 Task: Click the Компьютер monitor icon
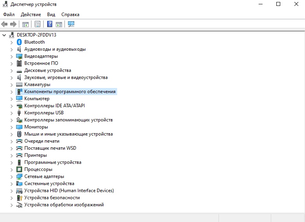point(19,99)
